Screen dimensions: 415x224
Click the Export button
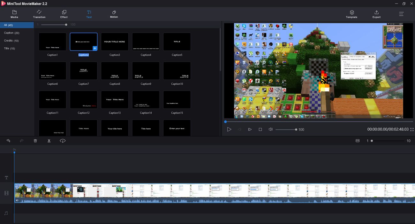pos(376,14)
